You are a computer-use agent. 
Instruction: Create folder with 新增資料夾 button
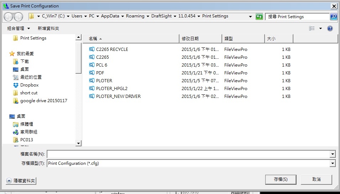[x=48, y=28]
